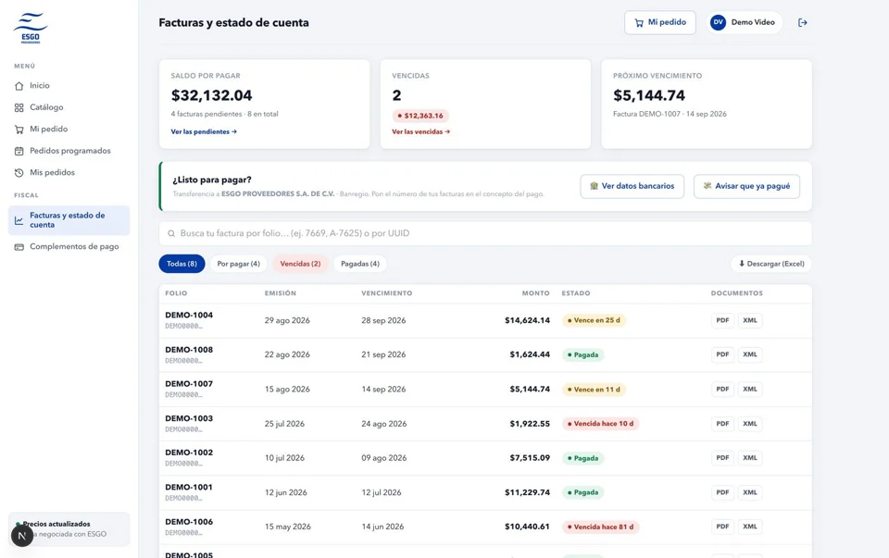Download PDF for invoice DEMO-1003
The height and width of the screenshot is (558, 889).
click(x=722, y=424)
